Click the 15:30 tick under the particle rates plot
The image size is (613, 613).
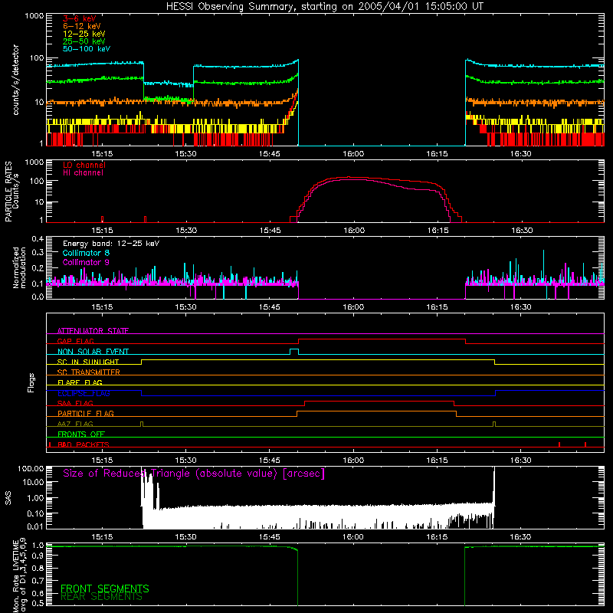coord(186,231)
